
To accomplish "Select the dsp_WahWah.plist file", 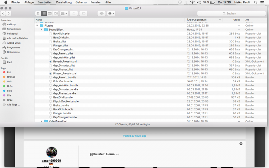I will [64, 57].
